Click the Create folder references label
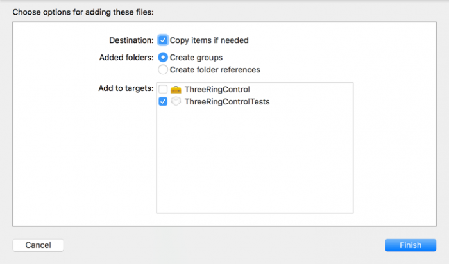Image resolution: width=449 pixels, height=264 pixels. click(215, 70)
